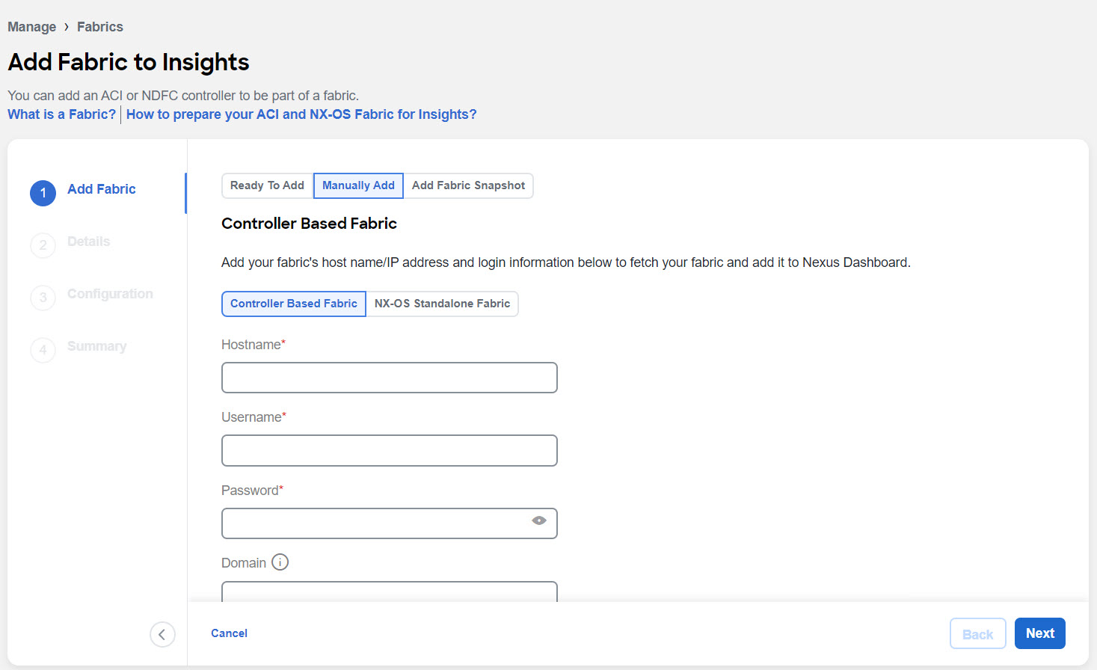Select the Add Fabric step label

(102, 189)
